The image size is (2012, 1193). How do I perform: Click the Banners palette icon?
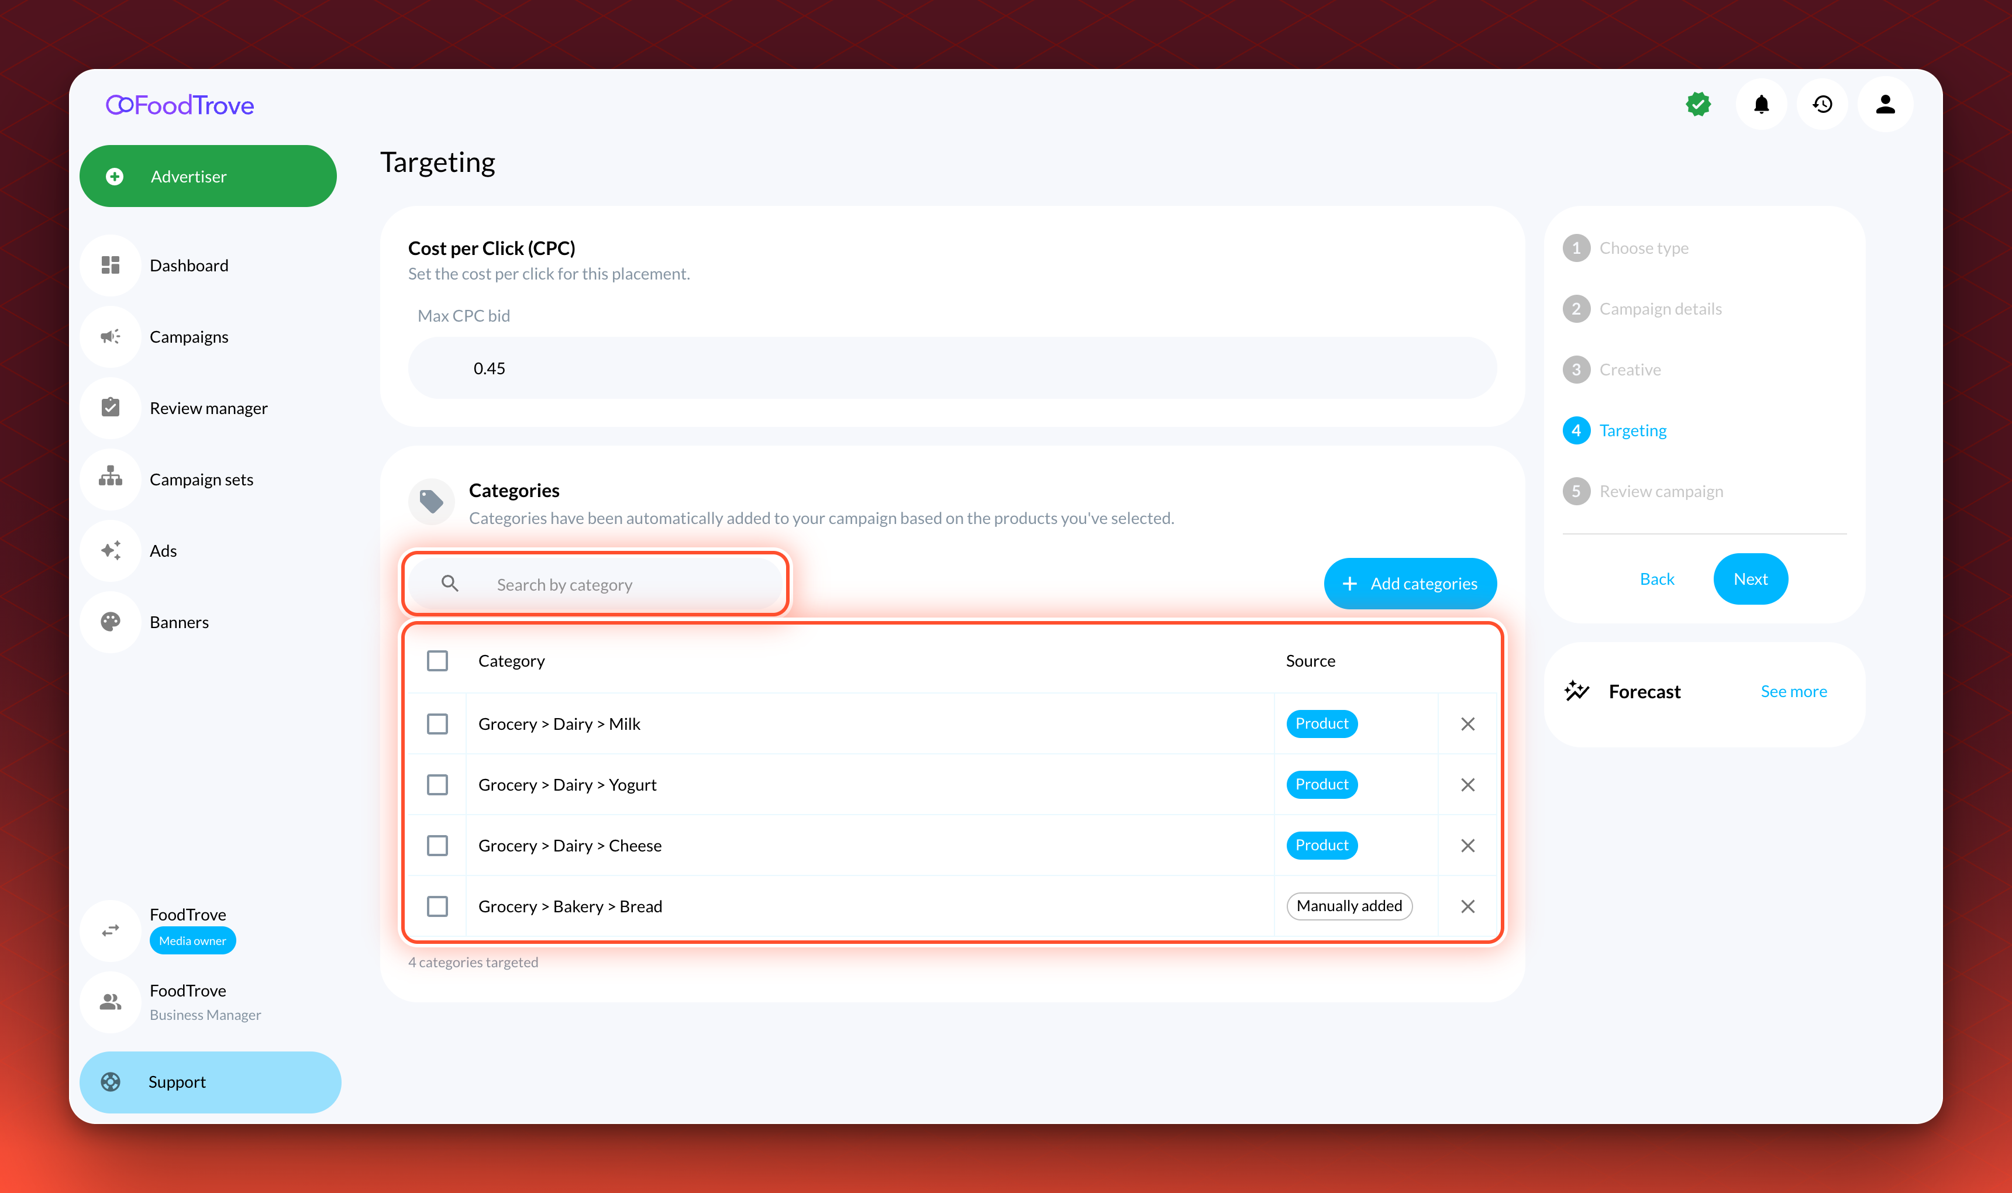[111, 622]
